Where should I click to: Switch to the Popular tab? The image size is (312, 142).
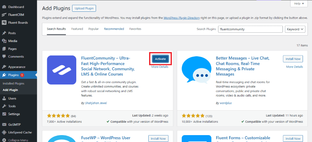[x=94, y=29]
